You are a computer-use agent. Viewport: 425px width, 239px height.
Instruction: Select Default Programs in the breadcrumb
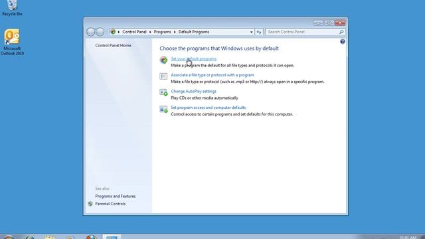[194, 32]
